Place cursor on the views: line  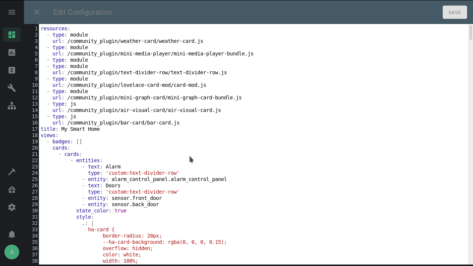pyautogui.click(x=48, y=135)
